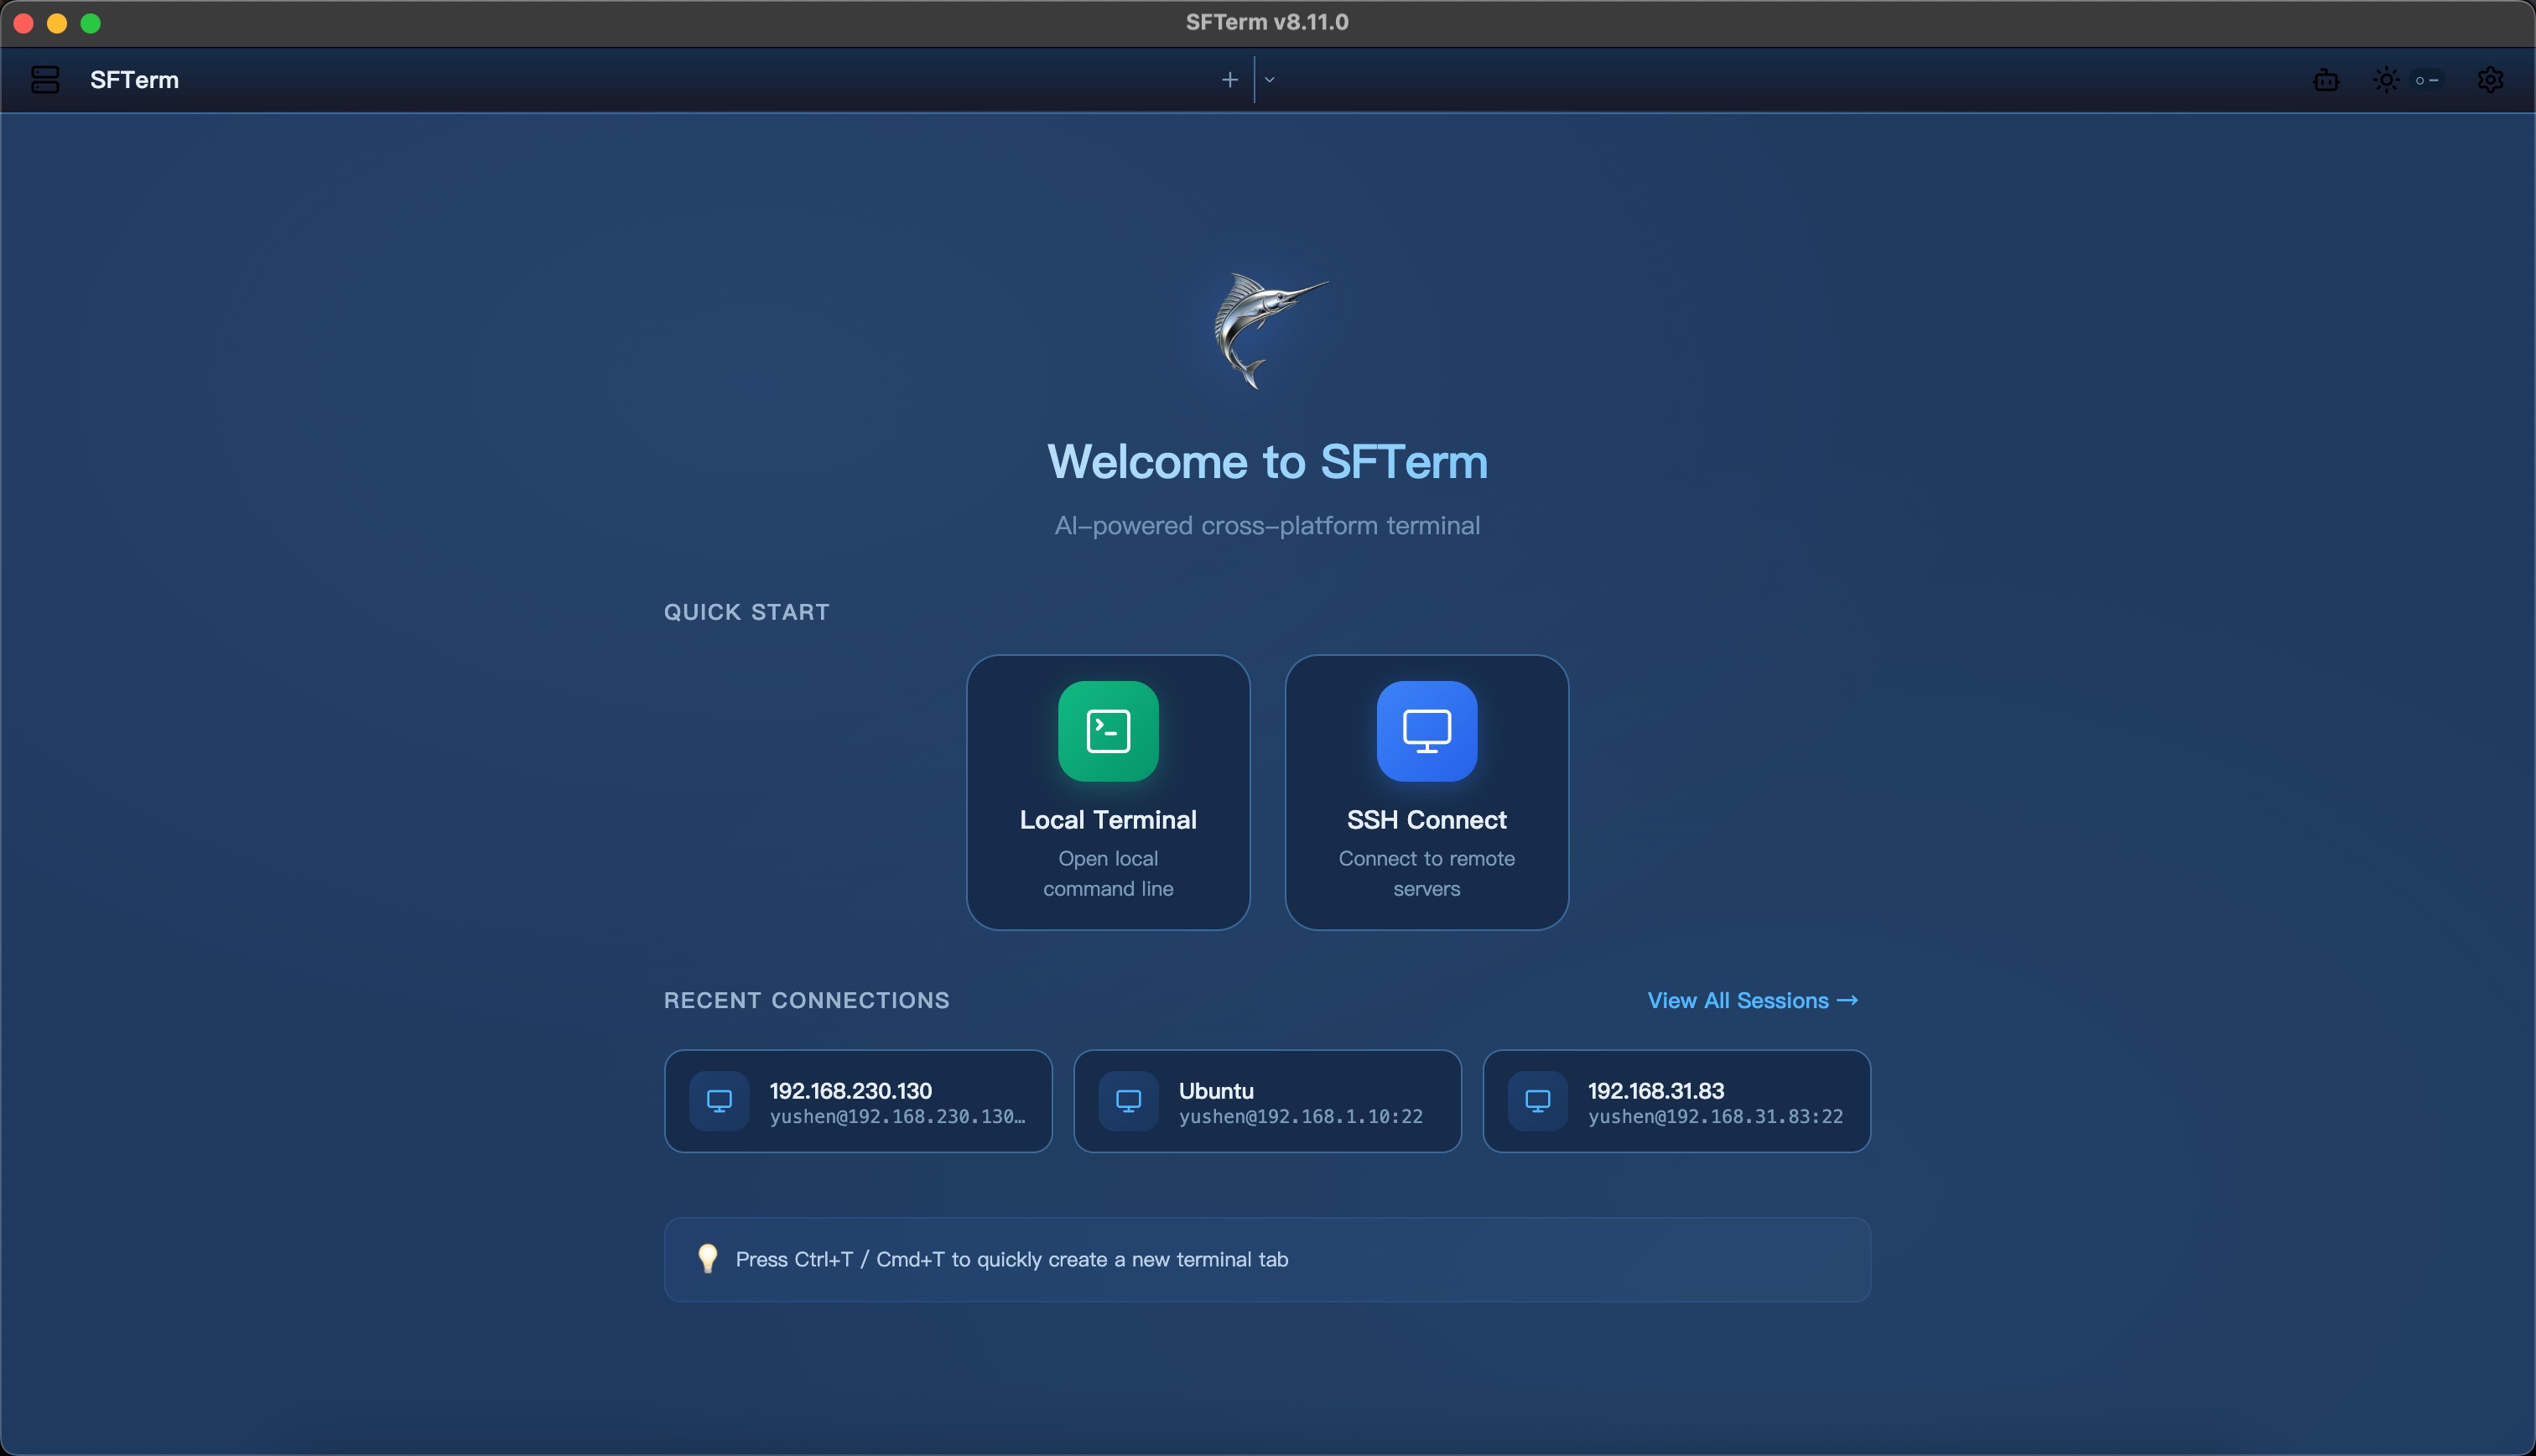
Task: Flip the toggle switch in the top toolbar
Action: [2426, 80]
